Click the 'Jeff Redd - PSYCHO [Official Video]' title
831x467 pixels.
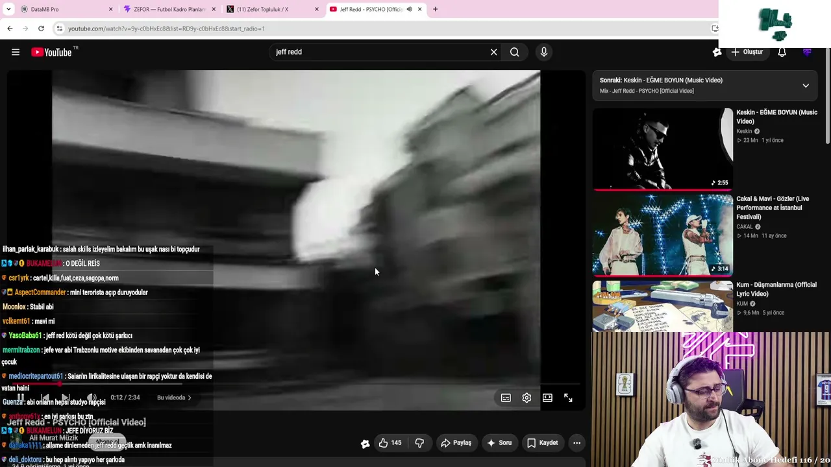(77, 422)
